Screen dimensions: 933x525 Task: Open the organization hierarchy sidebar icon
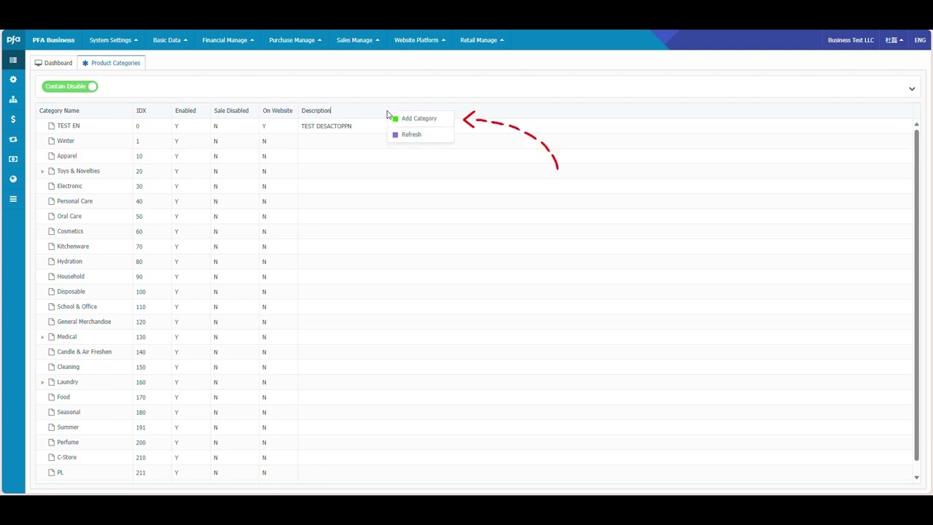13,99
